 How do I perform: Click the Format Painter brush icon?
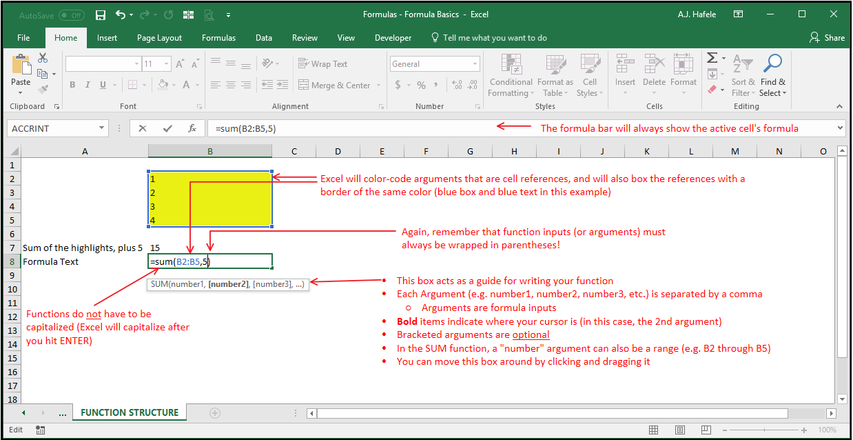click(x=43, y=89)
